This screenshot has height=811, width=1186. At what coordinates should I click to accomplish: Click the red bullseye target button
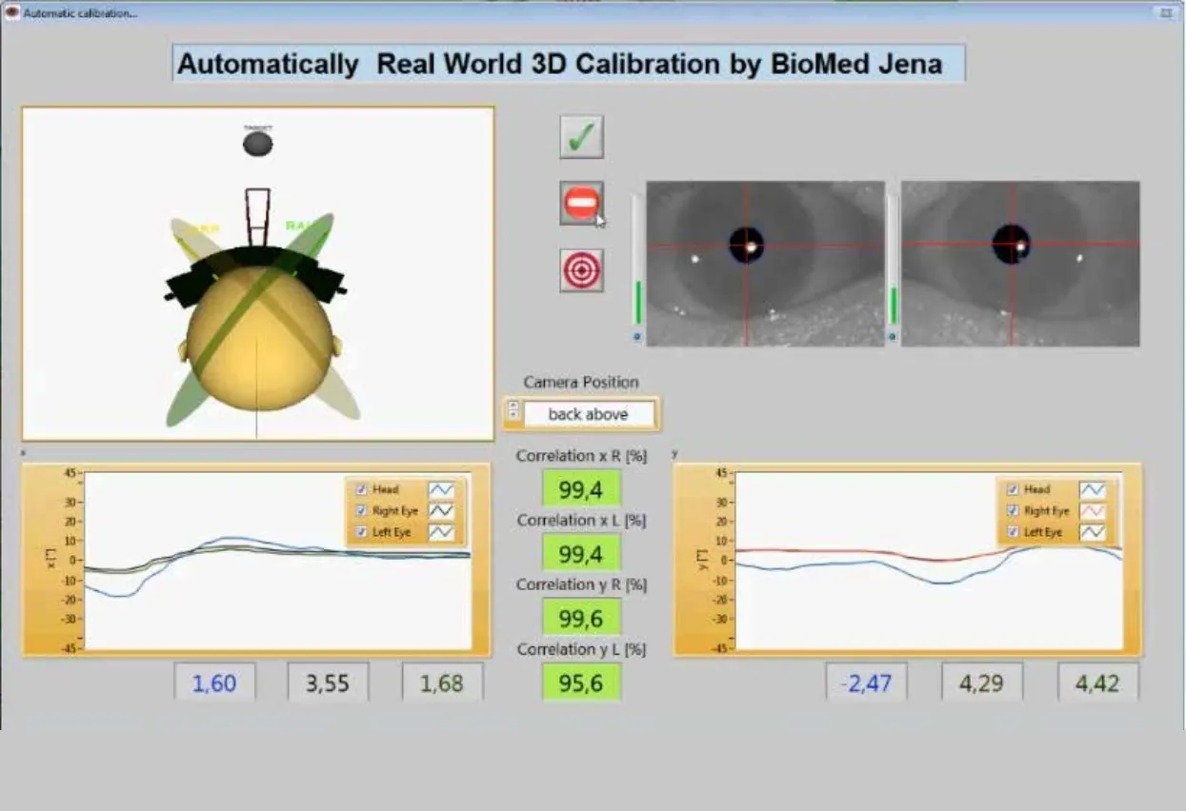tap(580, 270)
